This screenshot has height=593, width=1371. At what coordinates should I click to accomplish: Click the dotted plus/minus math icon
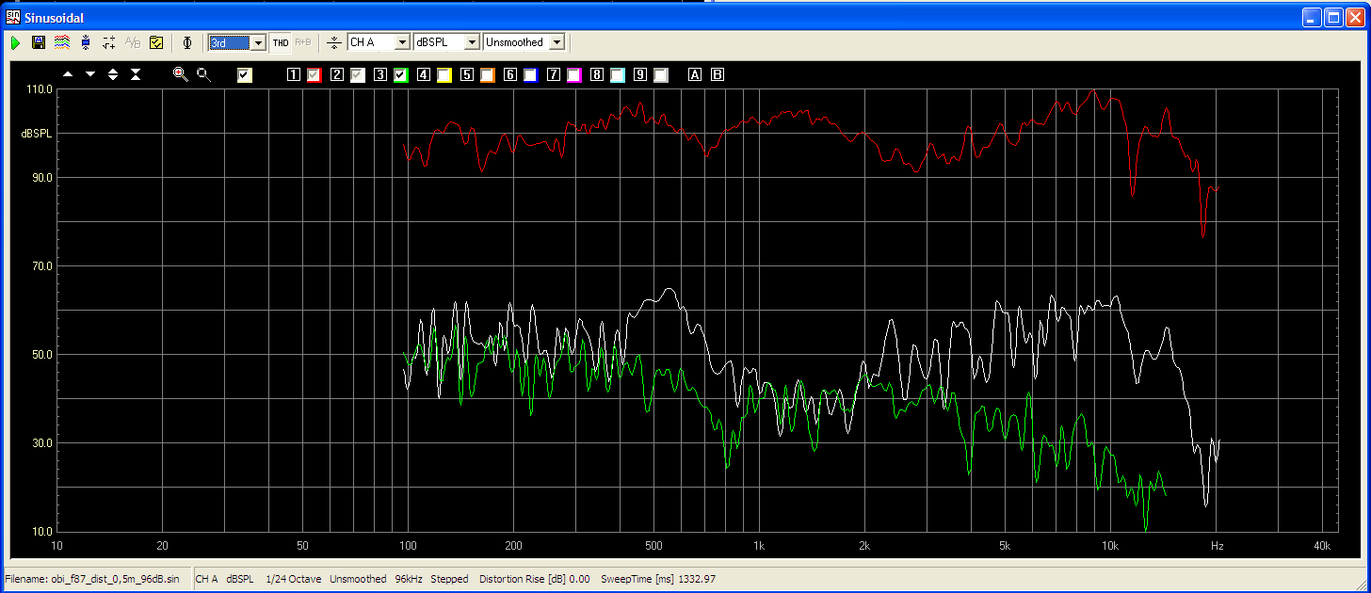point(109,42)
